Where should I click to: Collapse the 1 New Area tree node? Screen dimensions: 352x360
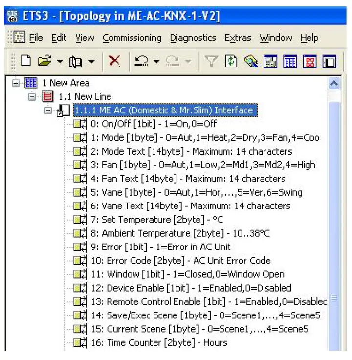point(15,83)
